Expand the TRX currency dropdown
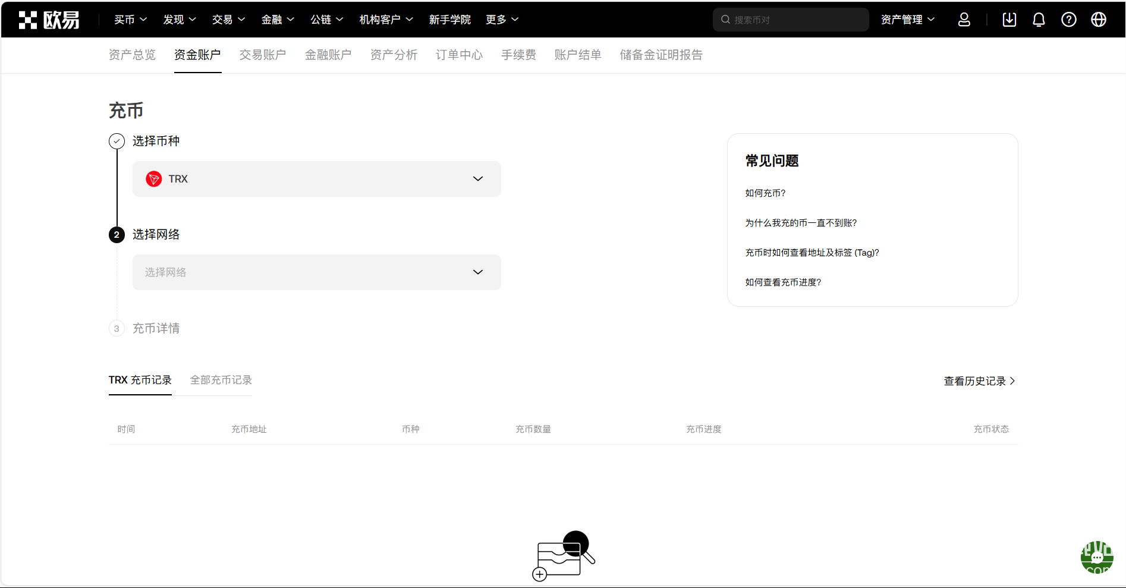This screenshot has height=588, width=1126. click(477, 179)
